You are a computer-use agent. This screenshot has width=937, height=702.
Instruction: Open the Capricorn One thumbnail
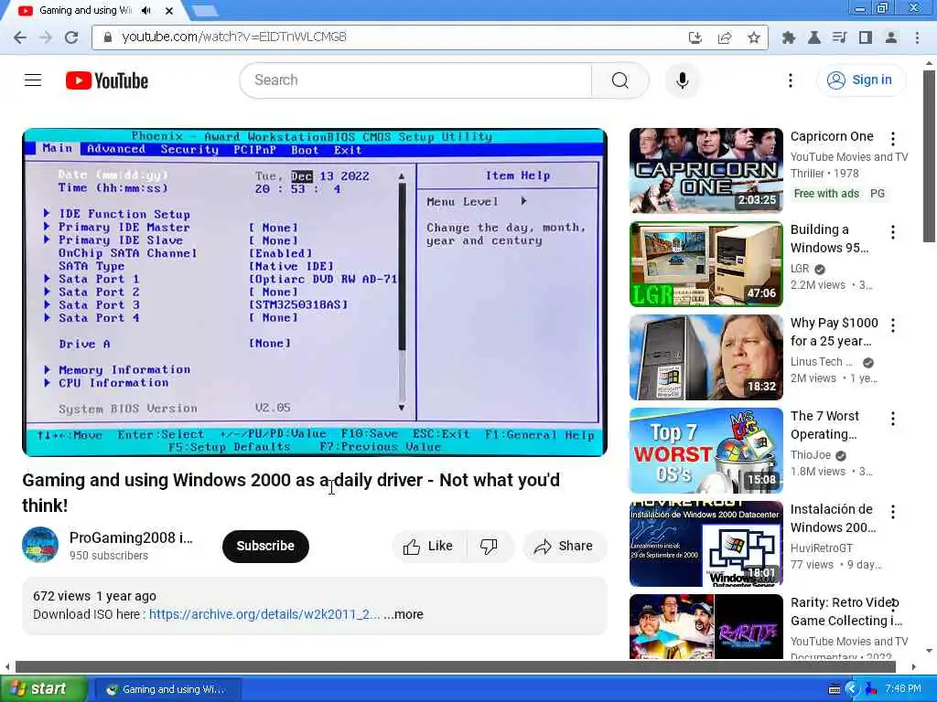pos(705,170)
